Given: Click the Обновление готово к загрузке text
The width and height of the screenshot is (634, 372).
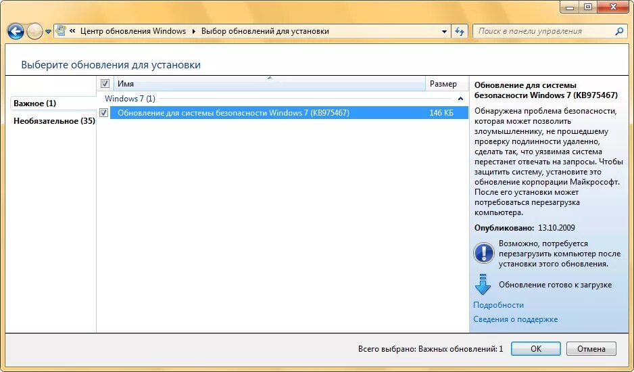Looking at the screenshot, I should 555,285.
